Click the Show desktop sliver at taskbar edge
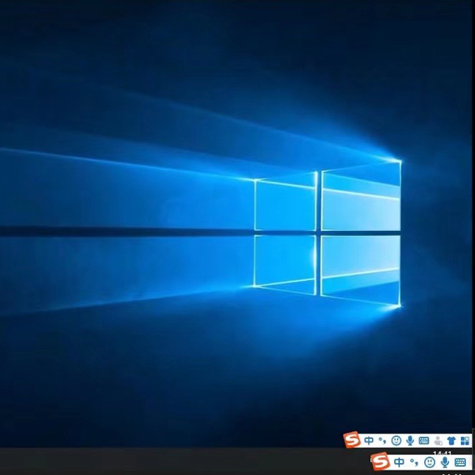 coord(473,461)
